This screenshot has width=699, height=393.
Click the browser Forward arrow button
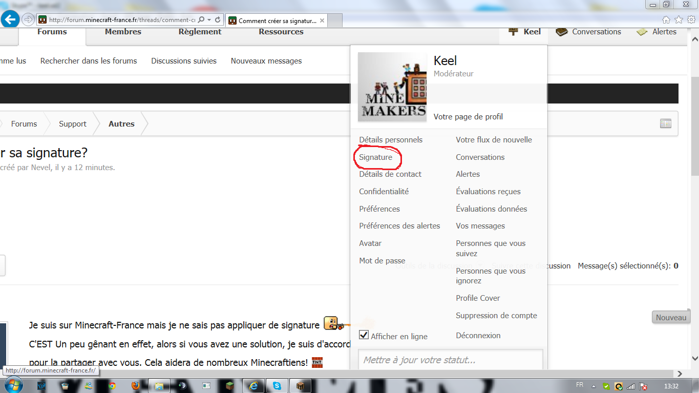tap(28, 19)
